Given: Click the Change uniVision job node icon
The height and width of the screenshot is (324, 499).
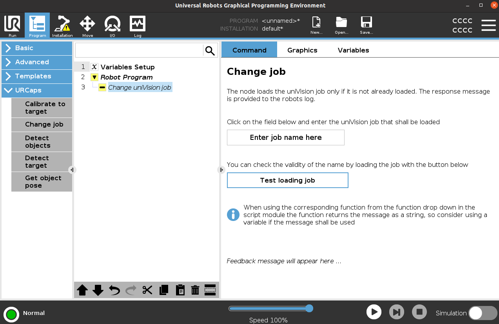Looking at the screenshot, I should coord(102,87).
